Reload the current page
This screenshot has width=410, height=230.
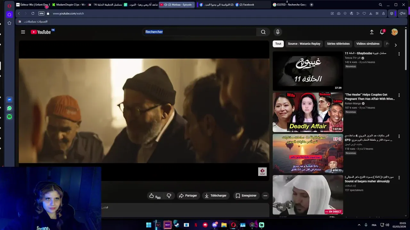point(33,13)
